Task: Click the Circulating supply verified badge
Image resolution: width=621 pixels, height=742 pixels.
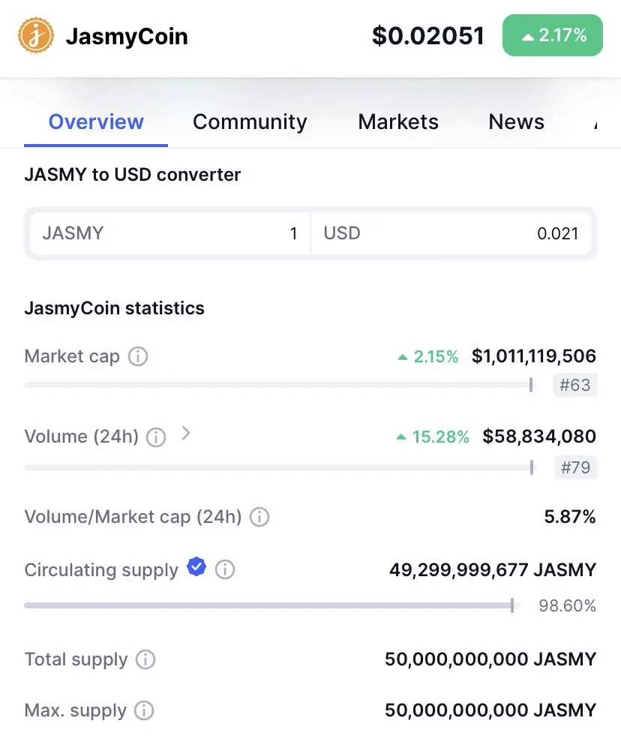Action: pyautogui.click(x=196, y=566)
